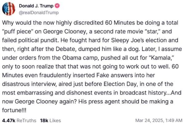Open the American flag profile avatar
This screenshot has width=186, height=127.
tap(9, 9)
